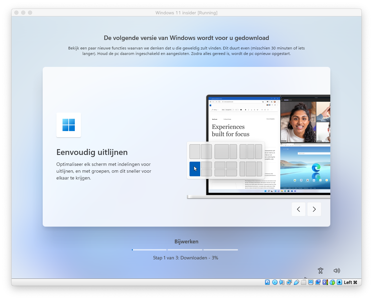Click the greyed-out shared folders icon
The image size is (373, 300).
[x=303, y=282]
